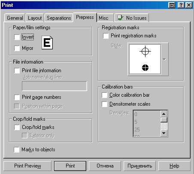Enable the Invert checkbox
194x174 pixels.
point(17,37)
